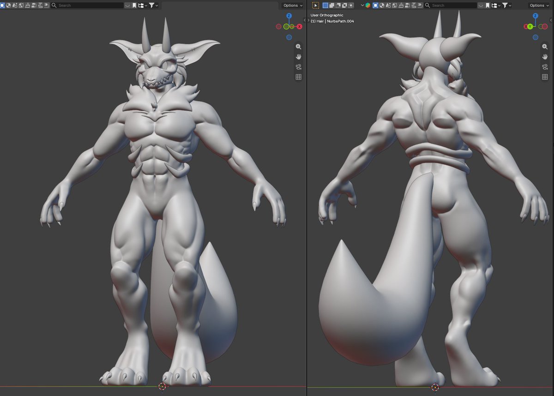Click the colorful cube icon in right header
This screenshot has width=554, height=396.
click(x=368, y=5)
